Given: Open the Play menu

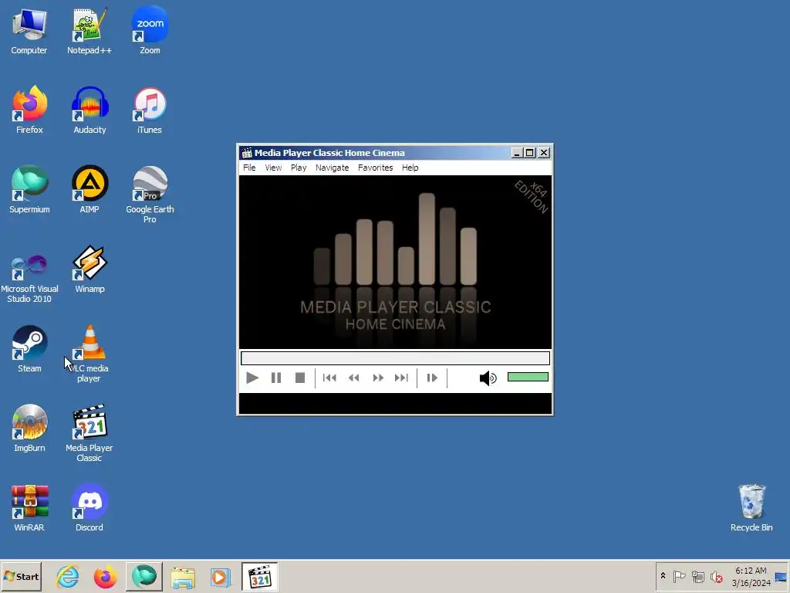Looking at the screenshot, I should coord(299,168).
